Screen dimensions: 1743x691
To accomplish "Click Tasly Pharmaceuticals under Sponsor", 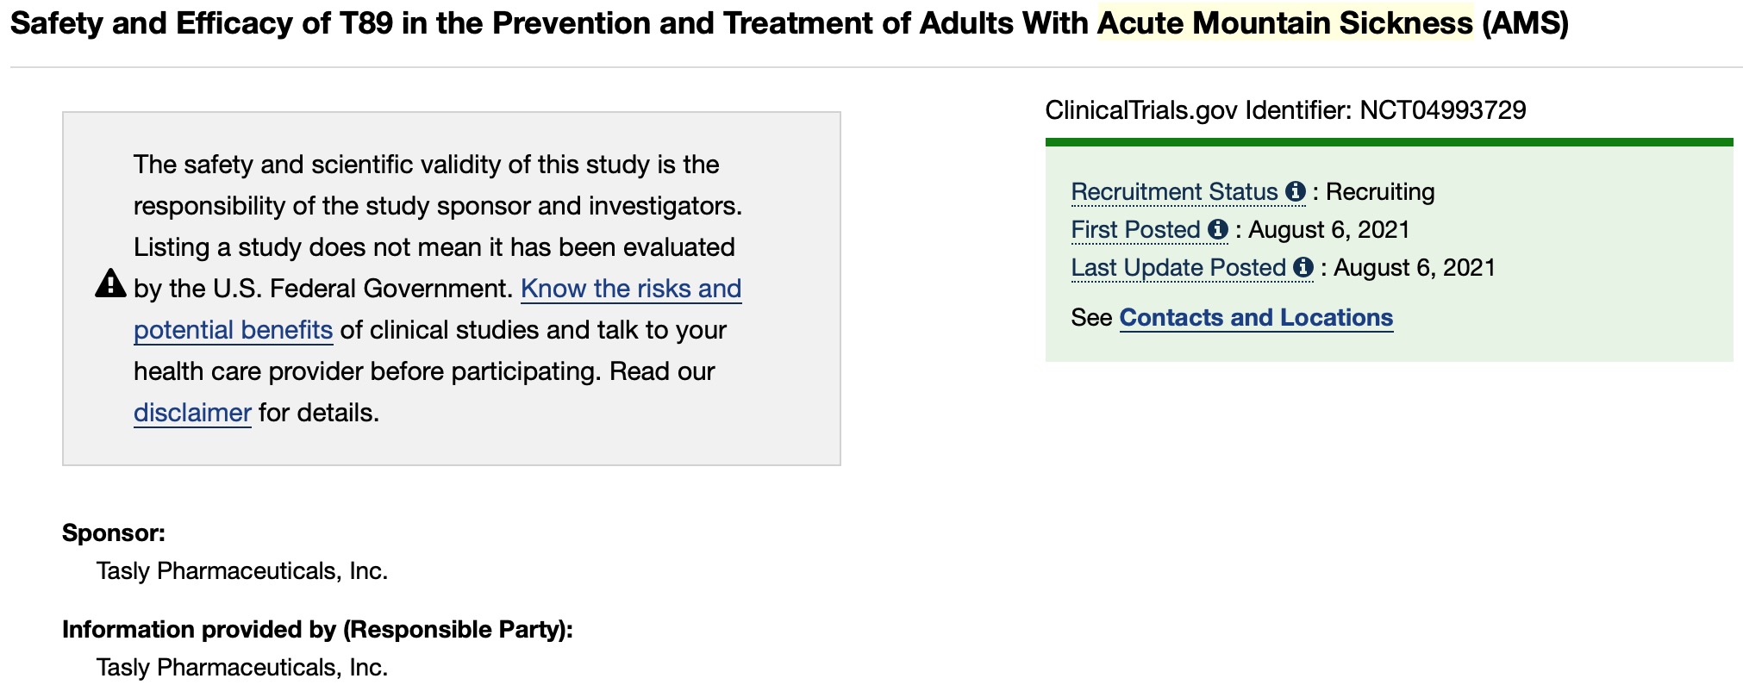I will tap(242, 571).
